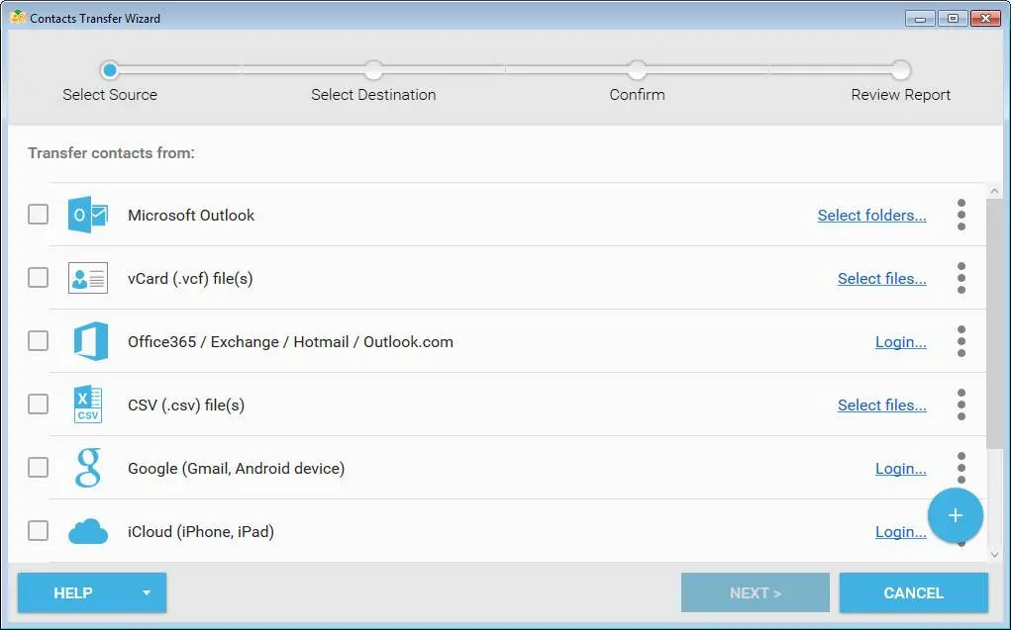
Task: Close the Contacts Transfer Wizard window
Action: point(985,18)
